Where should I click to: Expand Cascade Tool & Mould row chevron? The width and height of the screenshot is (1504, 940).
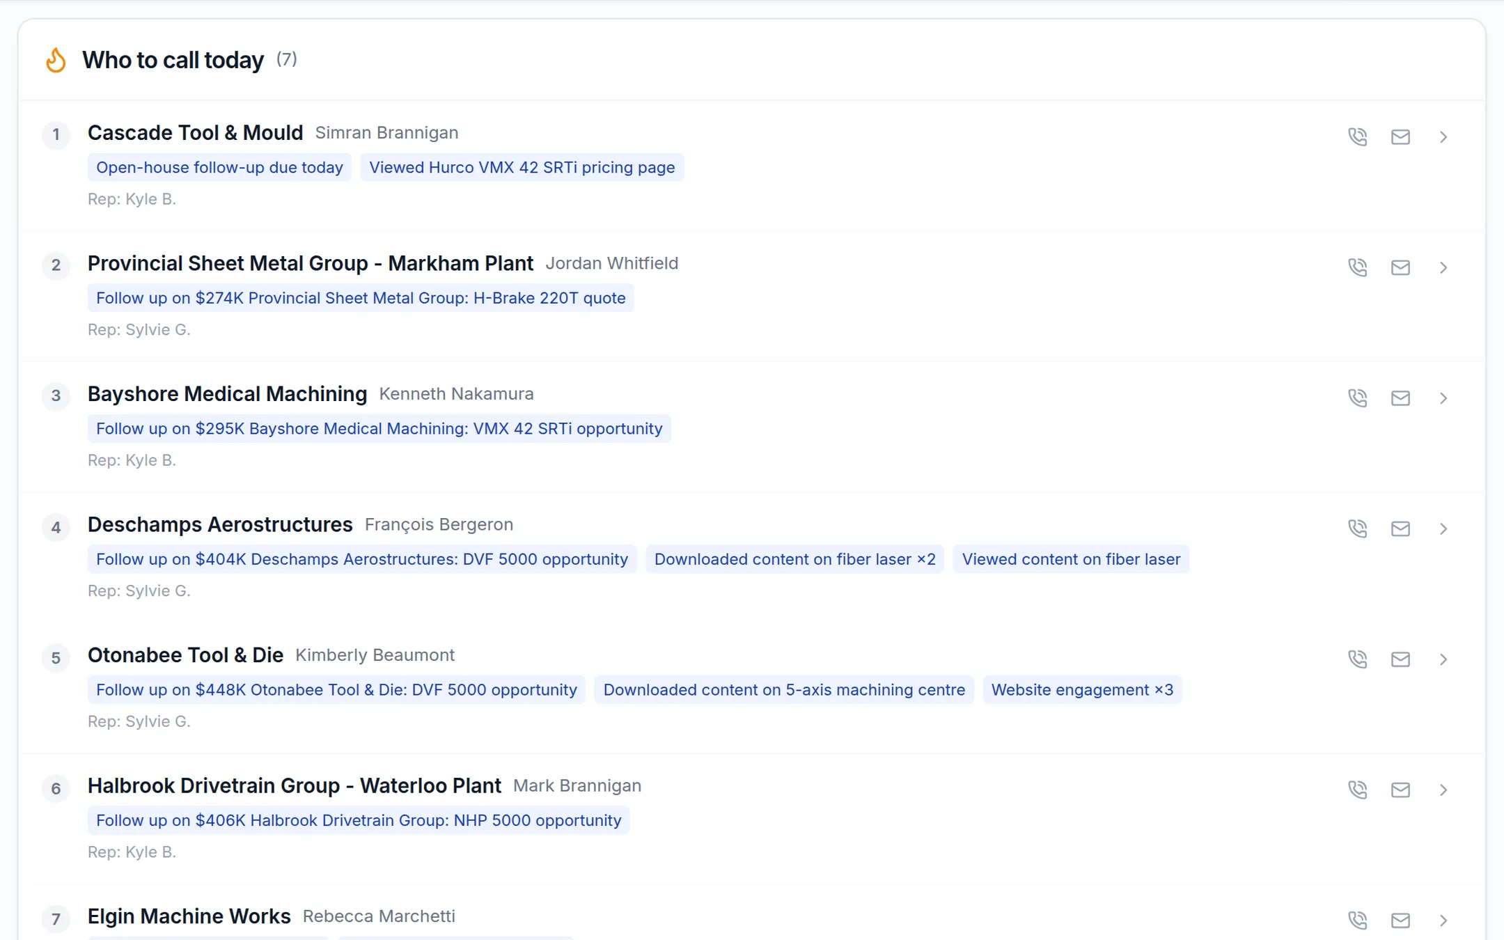pos(1443,136)
